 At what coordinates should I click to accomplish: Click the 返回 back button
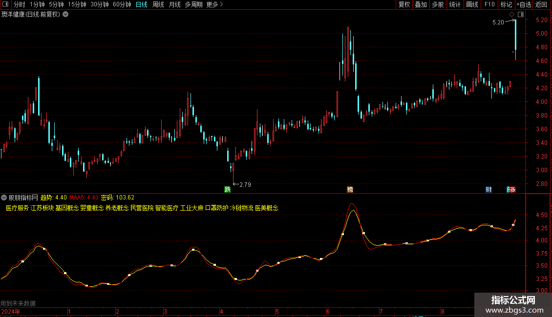541,4
